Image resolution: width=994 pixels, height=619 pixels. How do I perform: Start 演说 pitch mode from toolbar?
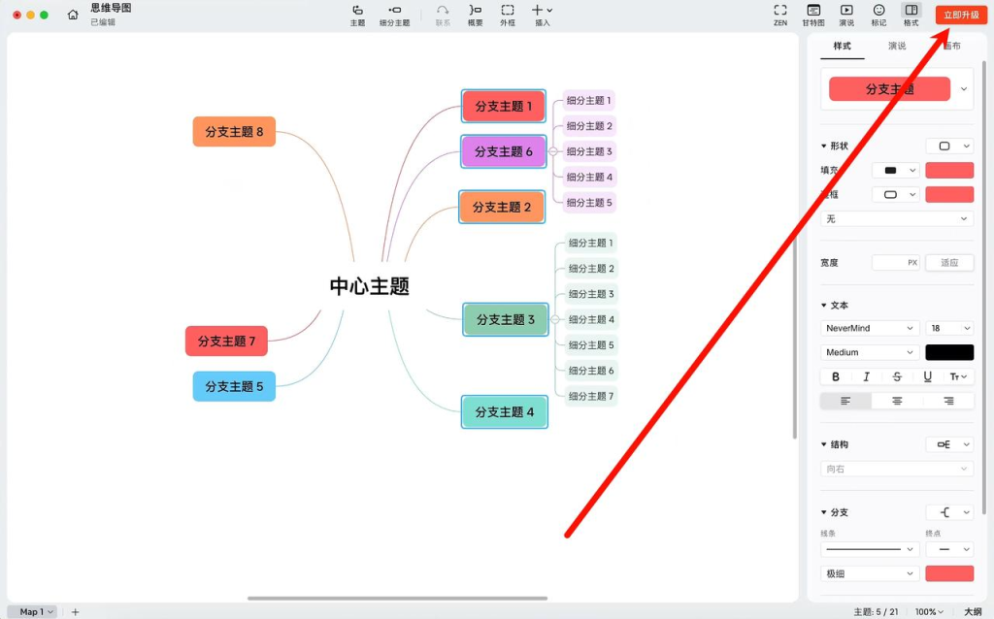[846, 16]
